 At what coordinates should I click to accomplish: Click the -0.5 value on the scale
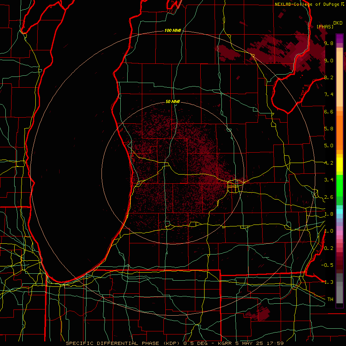click(327, 265)
